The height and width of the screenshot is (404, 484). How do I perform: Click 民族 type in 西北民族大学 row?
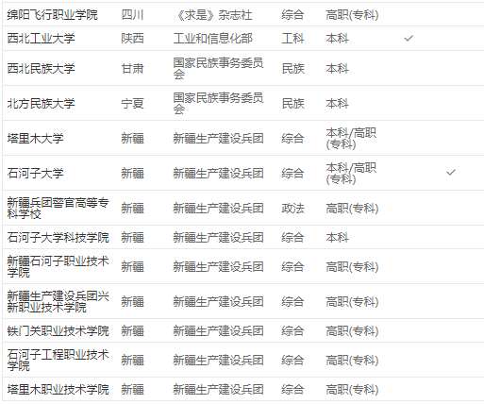(292, 68)
